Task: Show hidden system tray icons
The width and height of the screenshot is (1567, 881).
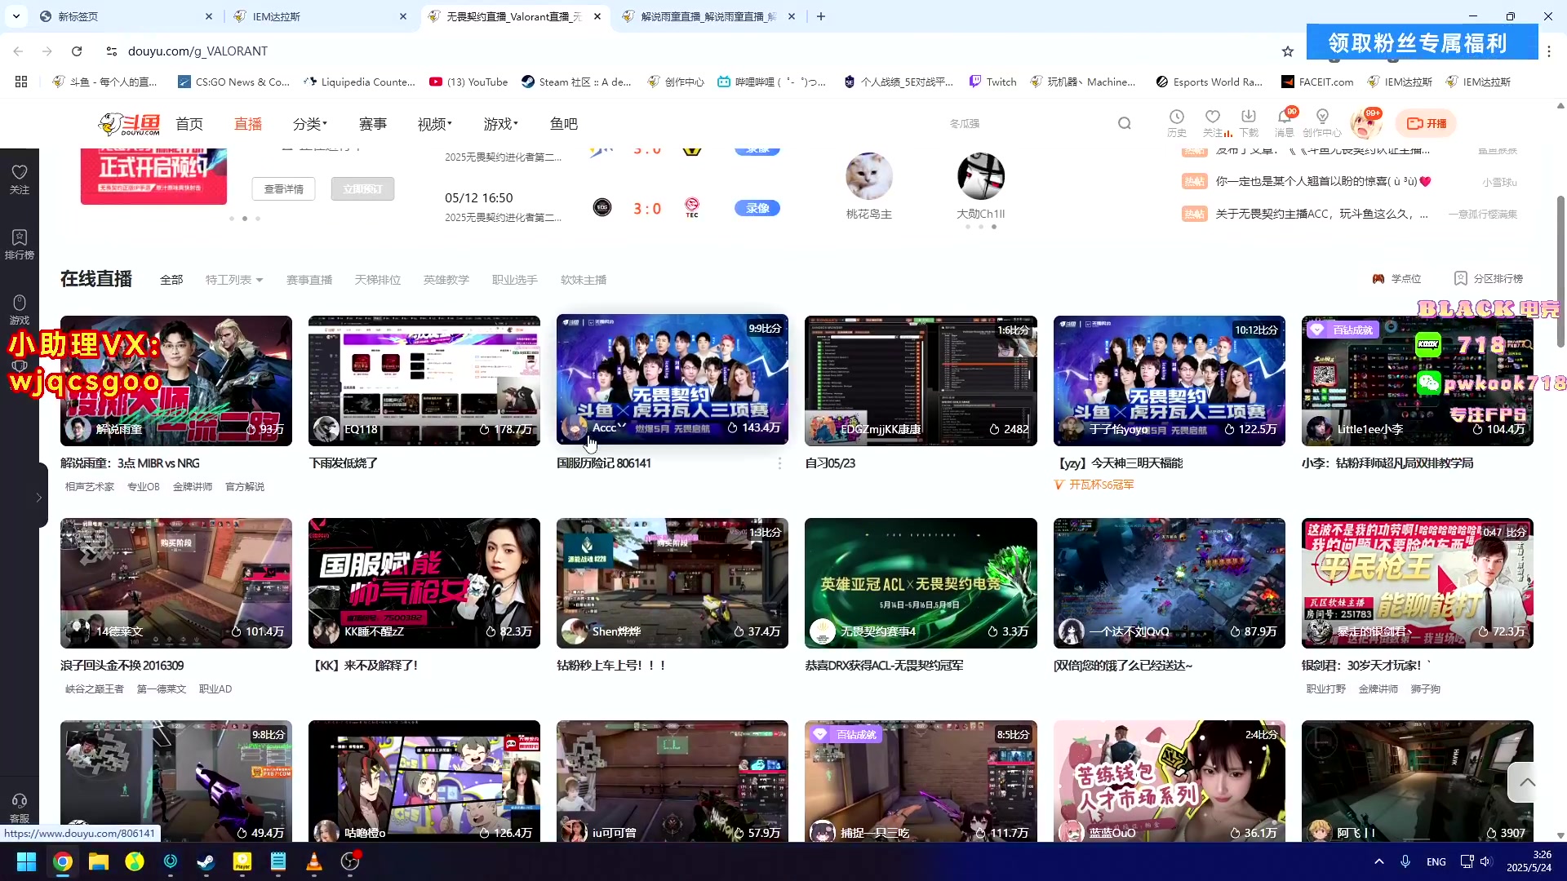Action: (x=1379, y=861)
